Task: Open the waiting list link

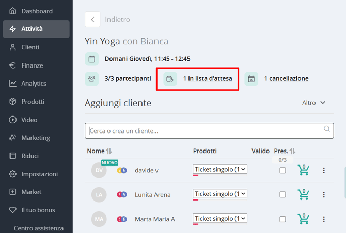Action: pyautogui.click(x=210, y=79)
